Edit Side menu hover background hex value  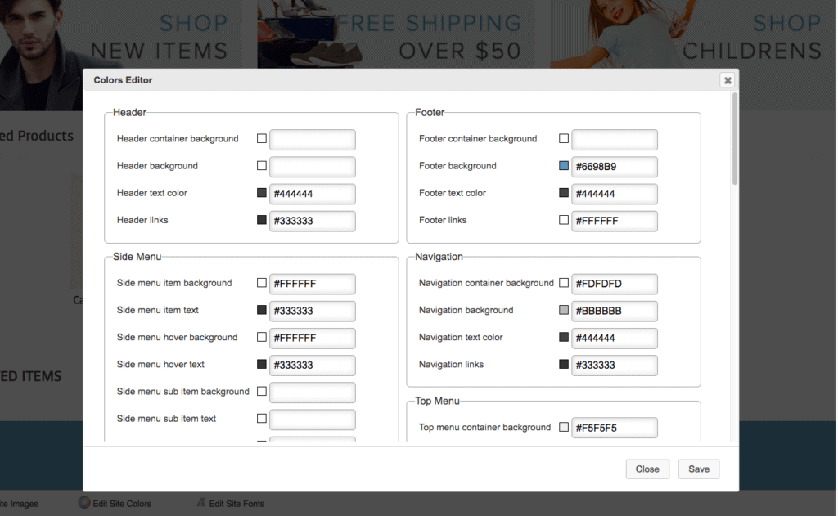click(312, 338)
